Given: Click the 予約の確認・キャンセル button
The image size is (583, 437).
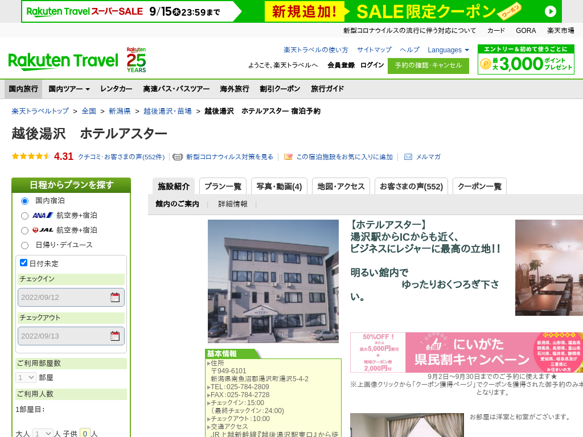Looking at the screenshot, I should (428, 66).
